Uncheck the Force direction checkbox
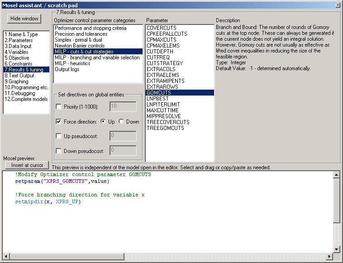This screenshot has width=343, height=263. point(58,121)
